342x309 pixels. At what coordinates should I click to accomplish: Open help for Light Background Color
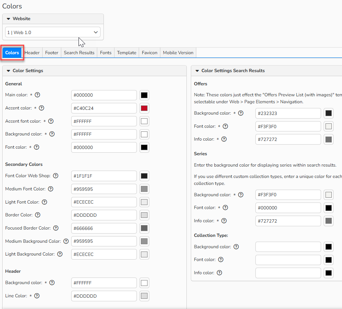[60, 254]
